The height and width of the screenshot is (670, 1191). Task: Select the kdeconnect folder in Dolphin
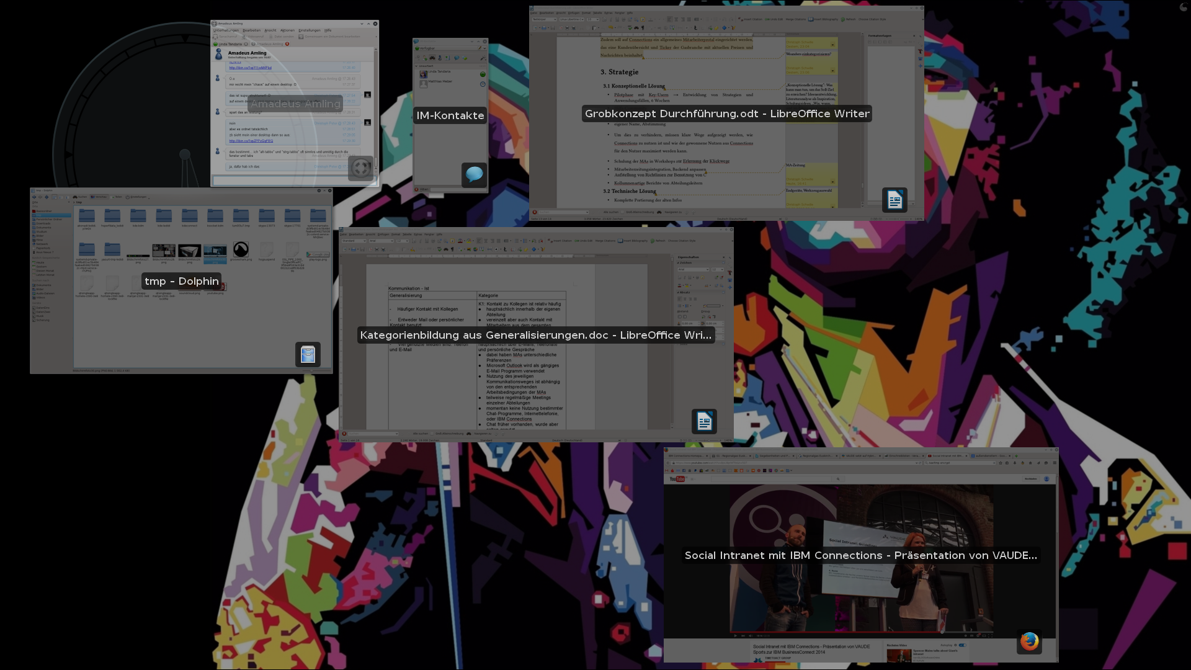(189, 218)
